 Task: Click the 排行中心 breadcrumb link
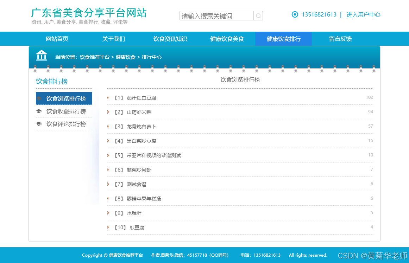(152, 57)
